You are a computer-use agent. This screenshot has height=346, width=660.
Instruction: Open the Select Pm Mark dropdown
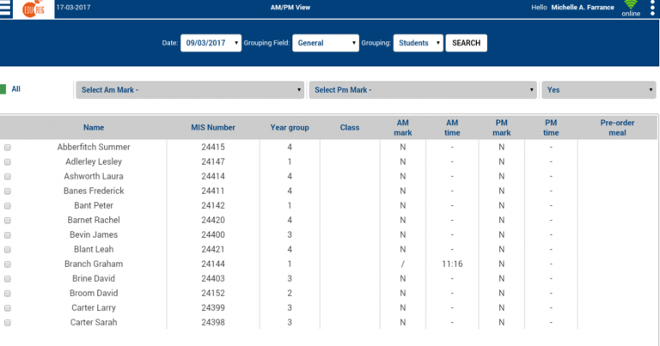coord(424,90)
